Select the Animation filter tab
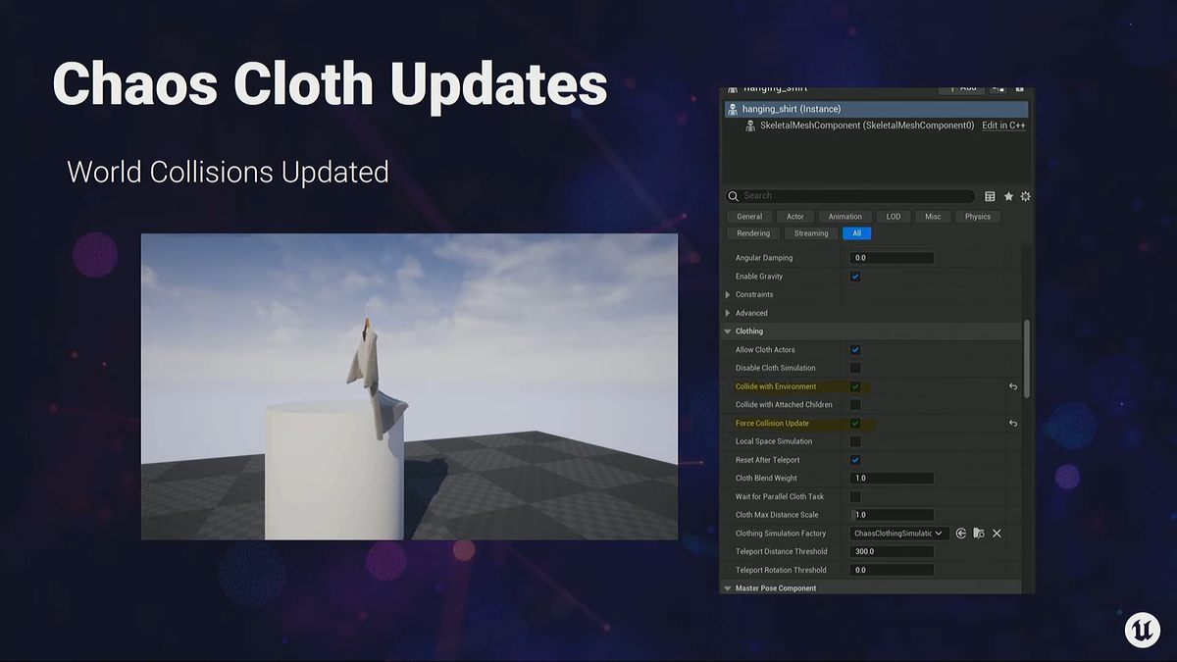 tap(845, 217)
